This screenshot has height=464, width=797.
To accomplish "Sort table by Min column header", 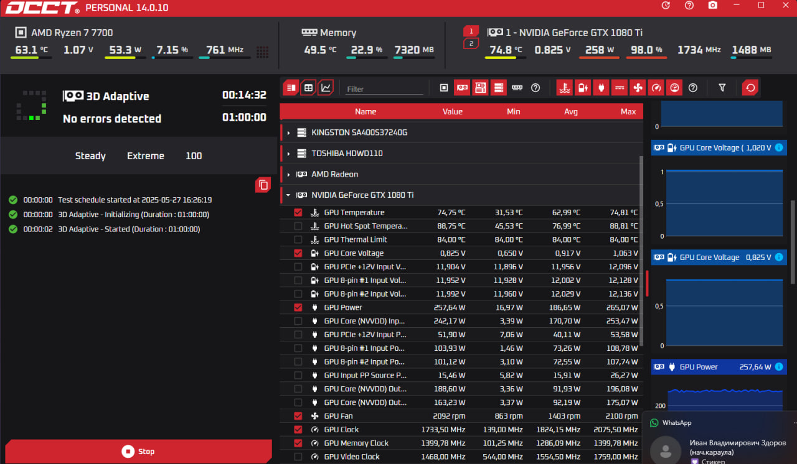I will point(514,111).
